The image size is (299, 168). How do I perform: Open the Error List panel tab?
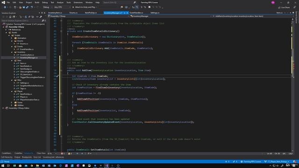(x=37, y=157)
